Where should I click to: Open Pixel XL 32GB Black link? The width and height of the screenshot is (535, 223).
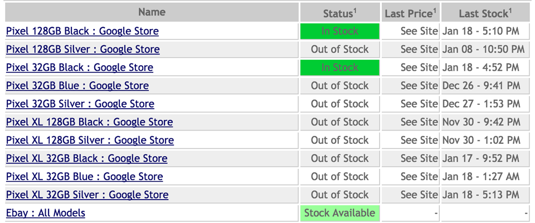coord(87,158)
